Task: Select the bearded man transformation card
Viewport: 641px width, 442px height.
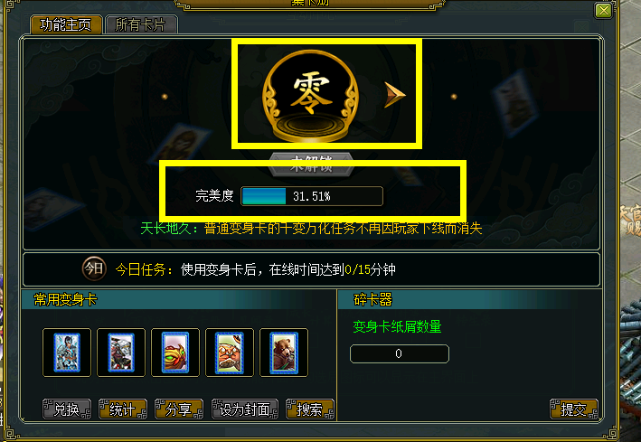Action: [230, 352]
